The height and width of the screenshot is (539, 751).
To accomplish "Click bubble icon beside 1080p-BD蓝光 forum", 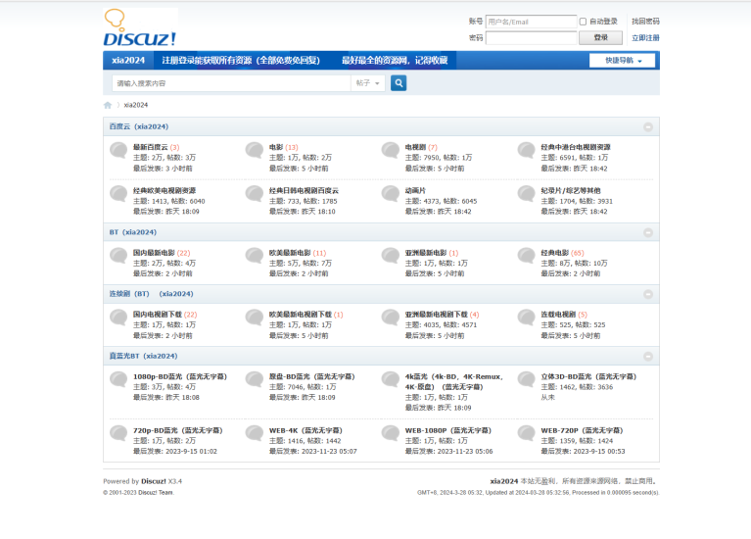I will (x=118, y=380).
